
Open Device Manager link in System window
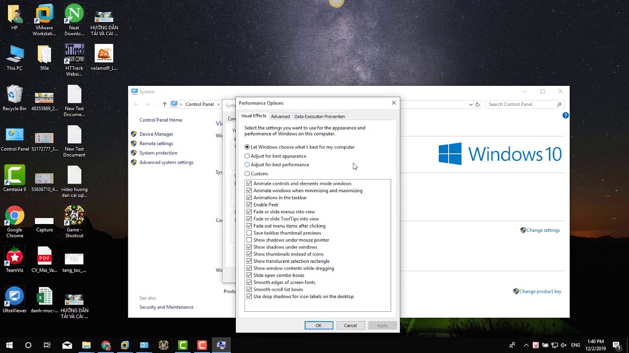tap(156, 134)
